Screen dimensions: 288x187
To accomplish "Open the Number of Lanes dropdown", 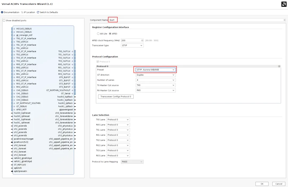I will point(155,80).
